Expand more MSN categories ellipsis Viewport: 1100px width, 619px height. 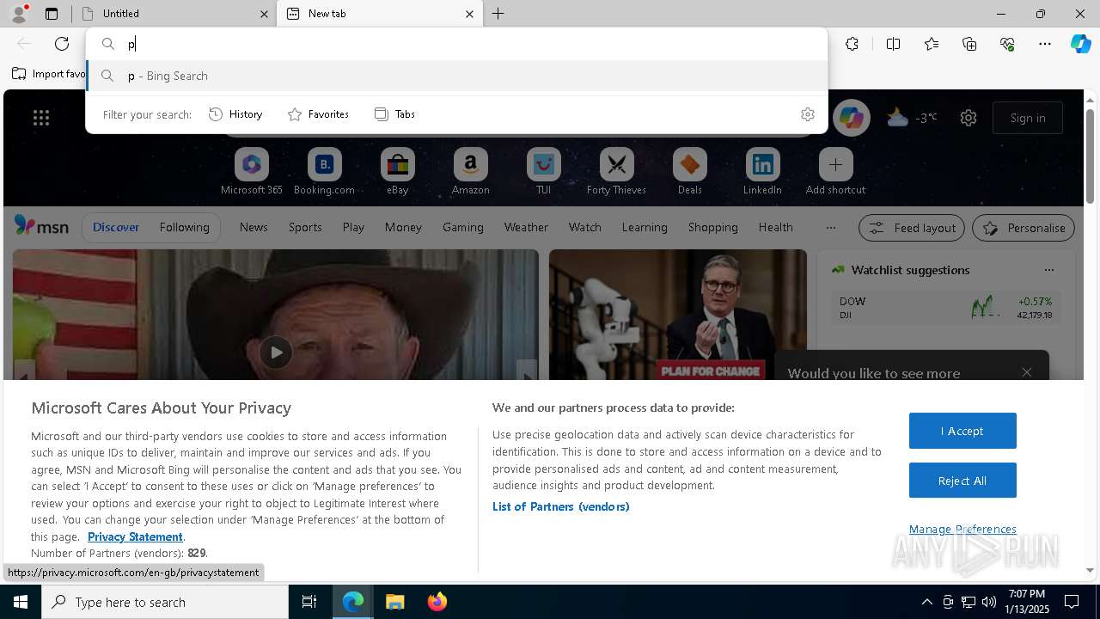pos(830,228)
